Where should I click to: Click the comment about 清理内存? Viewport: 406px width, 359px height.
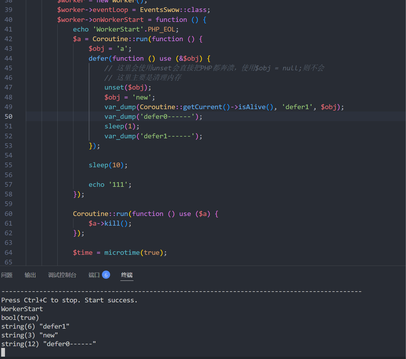tap(143, 78)
